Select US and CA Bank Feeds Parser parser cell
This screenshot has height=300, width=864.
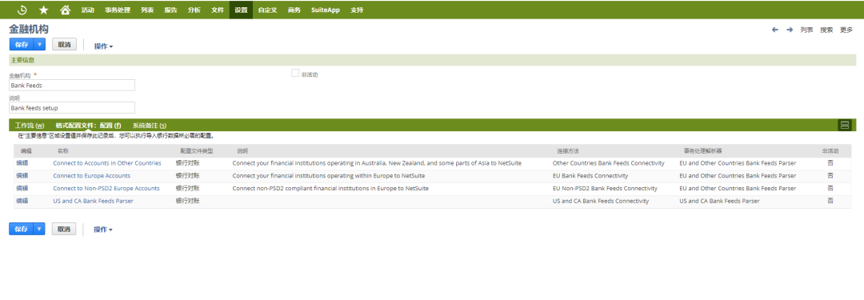coord(720,201)
